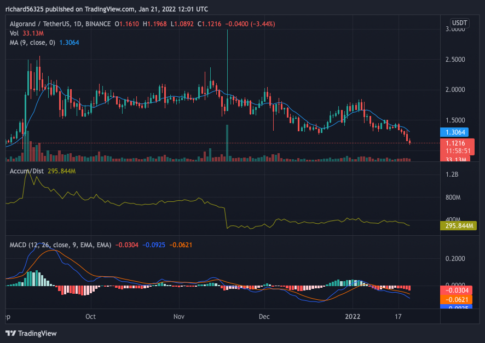
Task: Select the USDT currency label button
Action: pyautogui.click(x=459, y=23)
